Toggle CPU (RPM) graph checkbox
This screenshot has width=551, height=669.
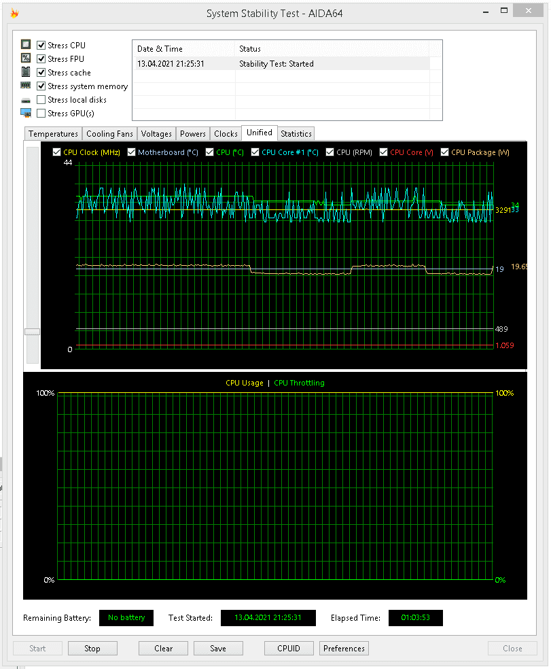click(330, 152)
